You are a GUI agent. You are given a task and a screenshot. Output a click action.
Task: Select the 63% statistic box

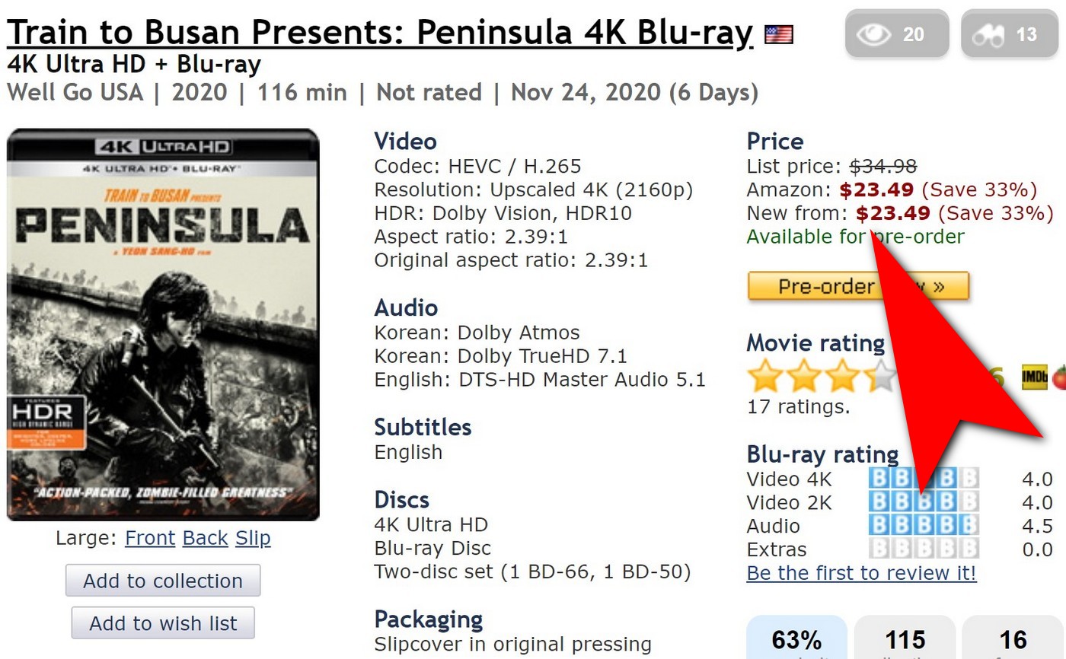(796, 639)
